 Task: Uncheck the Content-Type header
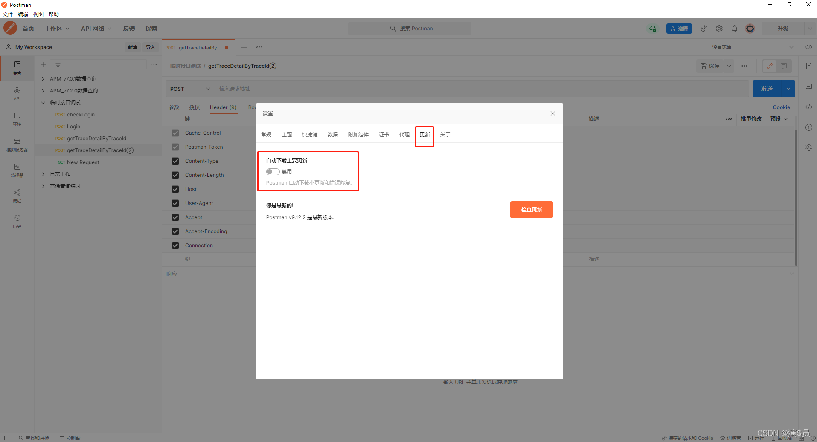tap(175, 161)
